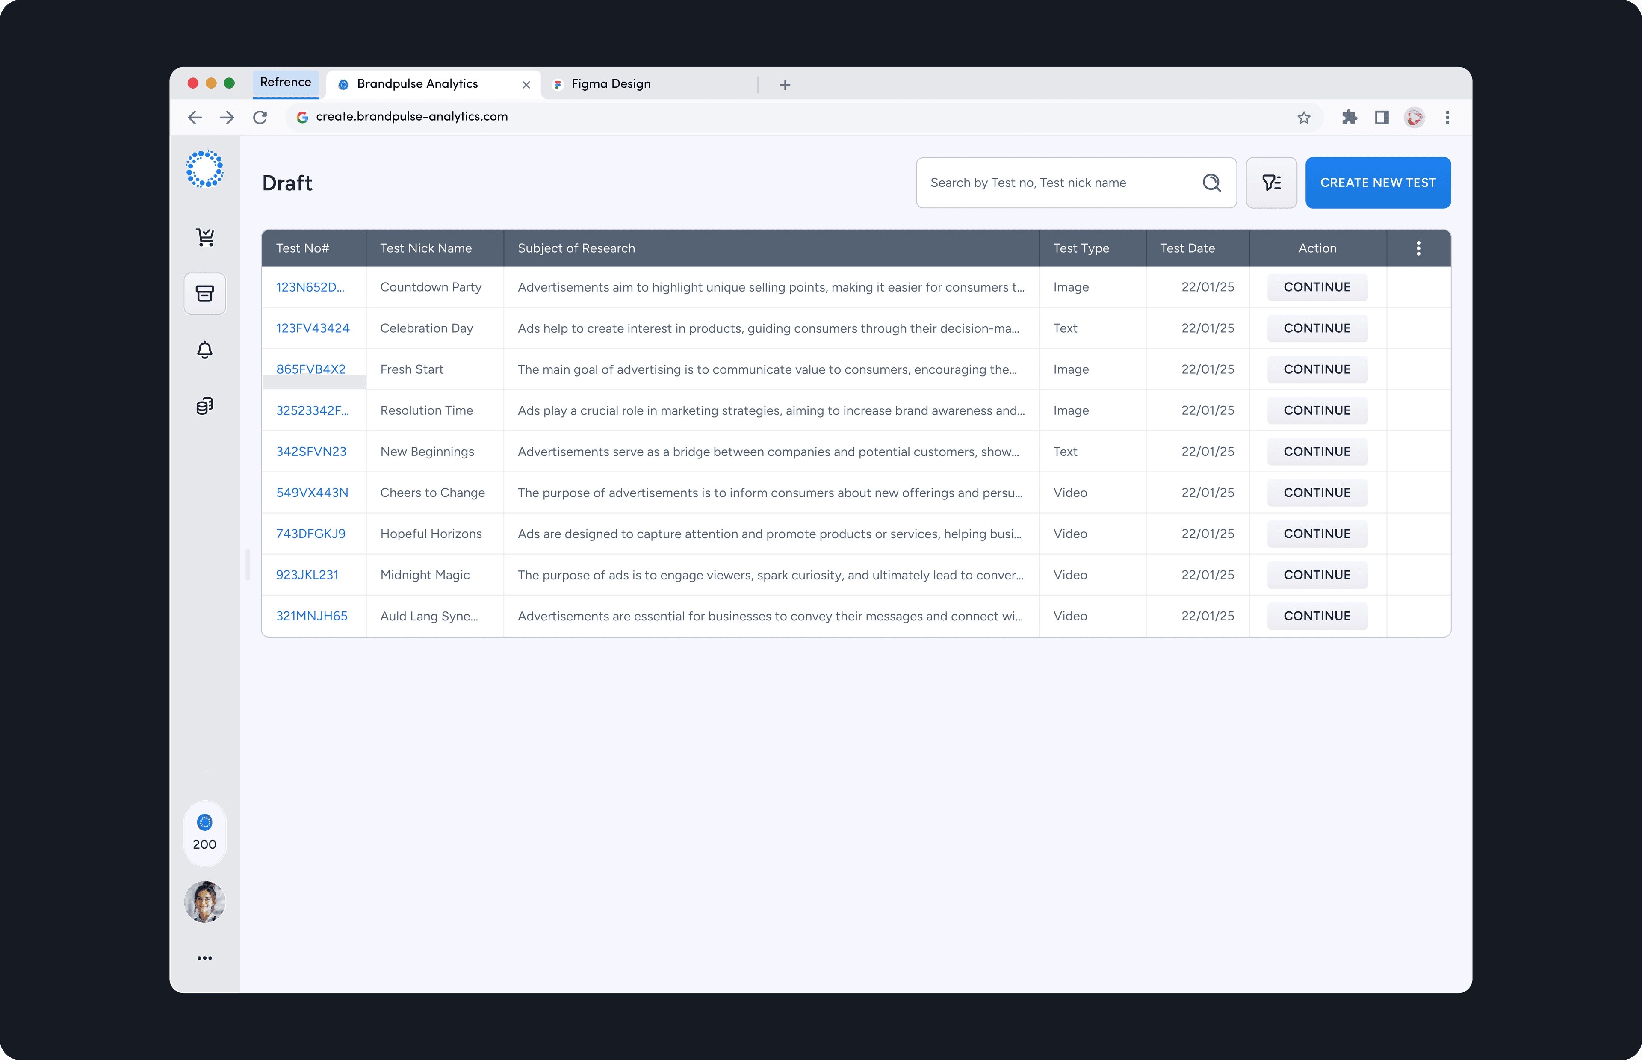Viewport: 1642px width, 1060px height.
Task: Open the user profile avatar
Action: coord(204,902)
